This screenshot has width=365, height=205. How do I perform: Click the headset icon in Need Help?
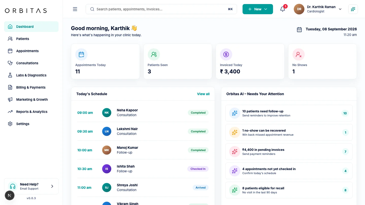[12, 186]
